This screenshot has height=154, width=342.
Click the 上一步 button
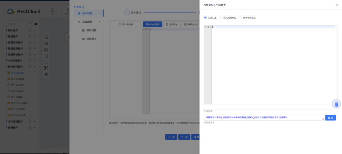click(x=171, y=137)
